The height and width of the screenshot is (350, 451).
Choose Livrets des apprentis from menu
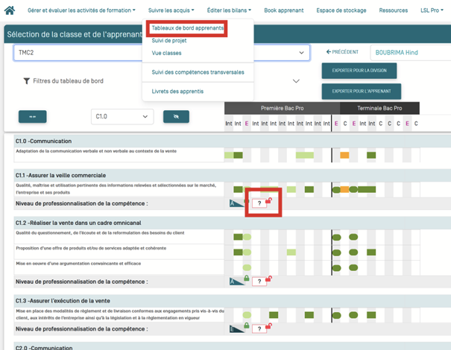pyautogui.click(x=177, y=92)
